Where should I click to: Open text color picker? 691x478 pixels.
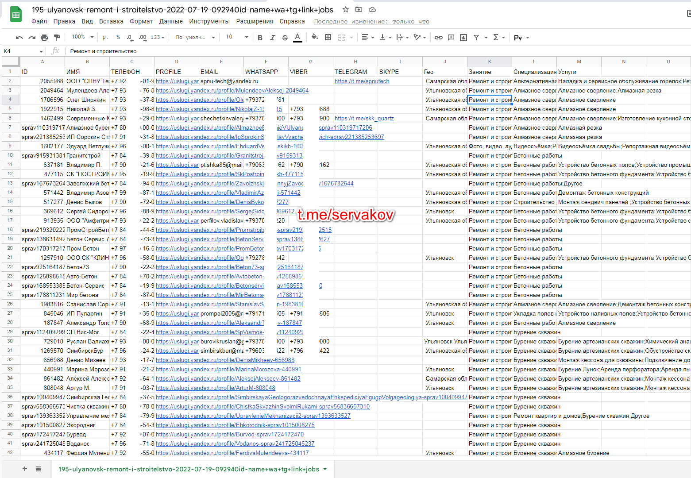pyautogui.click(x=298, y=38)
